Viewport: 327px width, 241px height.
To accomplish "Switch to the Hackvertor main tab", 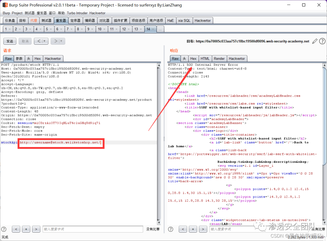I will tap(203, 21).
